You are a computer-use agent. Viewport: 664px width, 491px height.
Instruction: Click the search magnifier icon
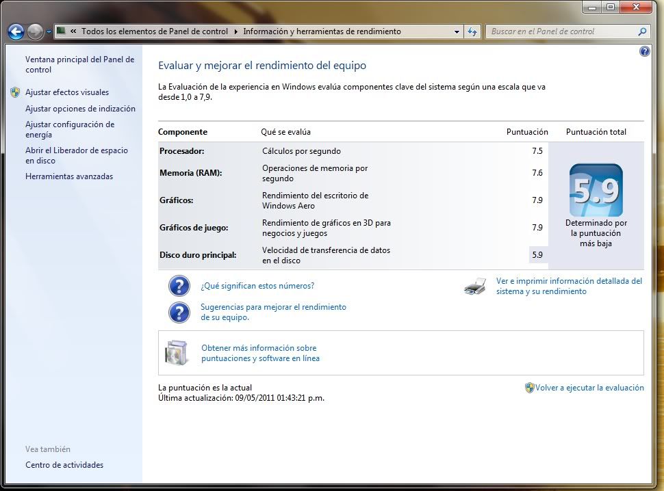click(642, 31)
